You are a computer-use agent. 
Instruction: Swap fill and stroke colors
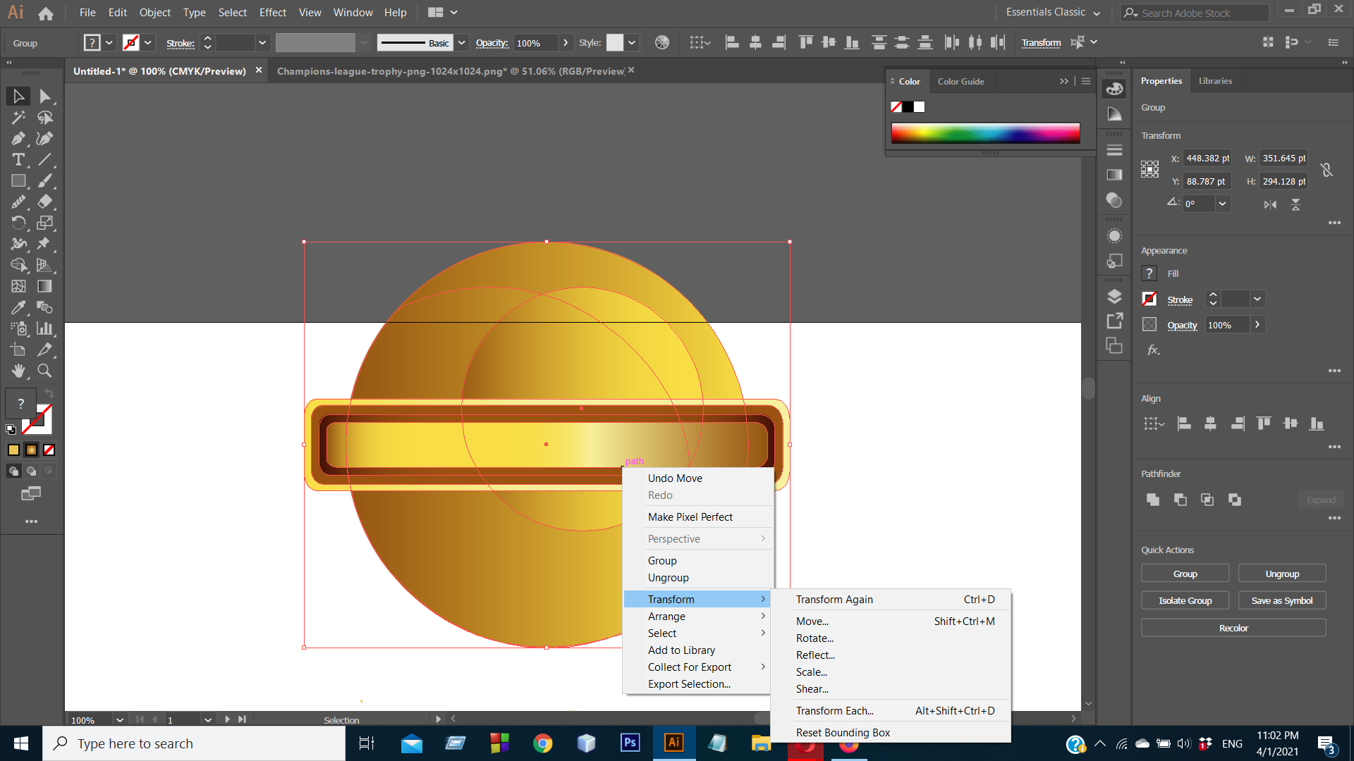click(x=49, y=393)
